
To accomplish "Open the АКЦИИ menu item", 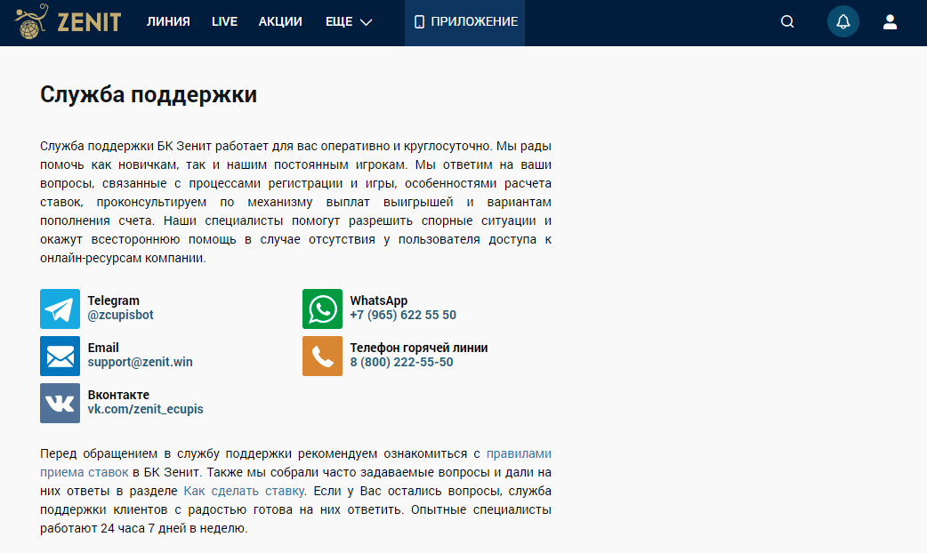I will click(x=280, y=22).
